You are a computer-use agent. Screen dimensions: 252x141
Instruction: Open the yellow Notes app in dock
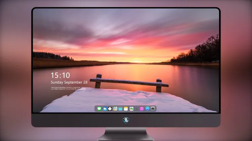pos(126,109)
